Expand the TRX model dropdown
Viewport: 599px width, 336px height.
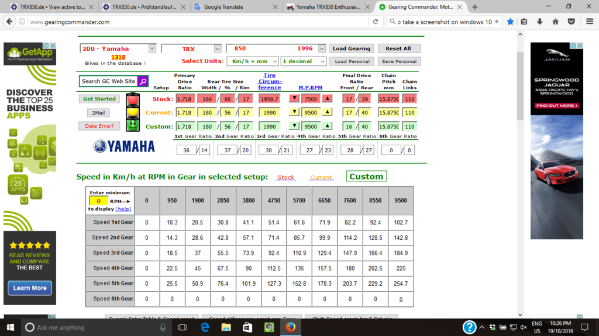[x=217, y=49]
